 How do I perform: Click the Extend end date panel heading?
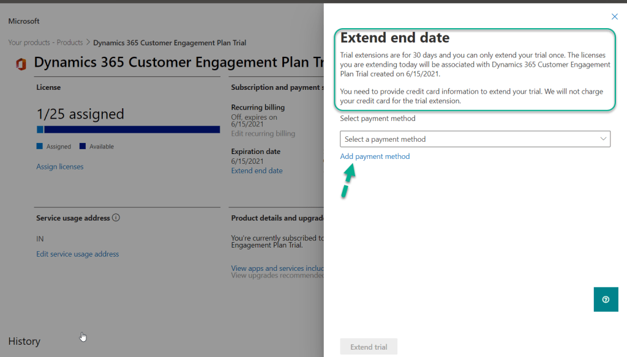click(395, 37)
